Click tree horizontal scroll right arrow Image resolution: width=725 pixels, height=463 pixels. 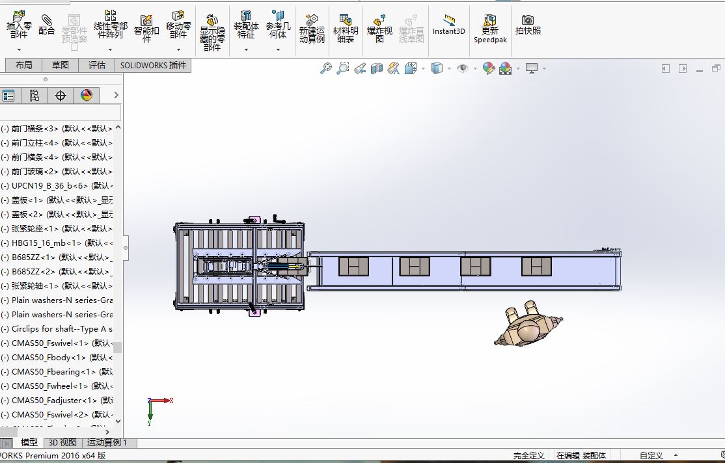pos(107,432)
